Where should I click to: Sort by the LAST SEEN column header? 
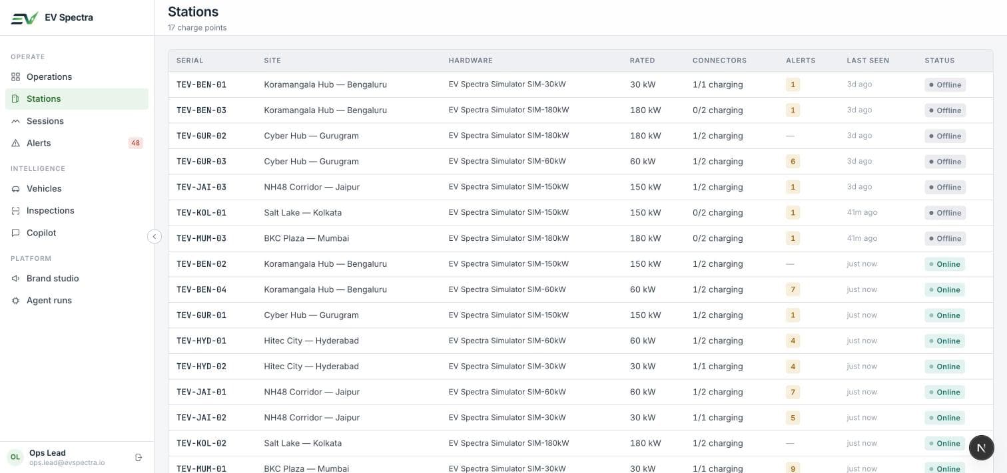[868, 61]
